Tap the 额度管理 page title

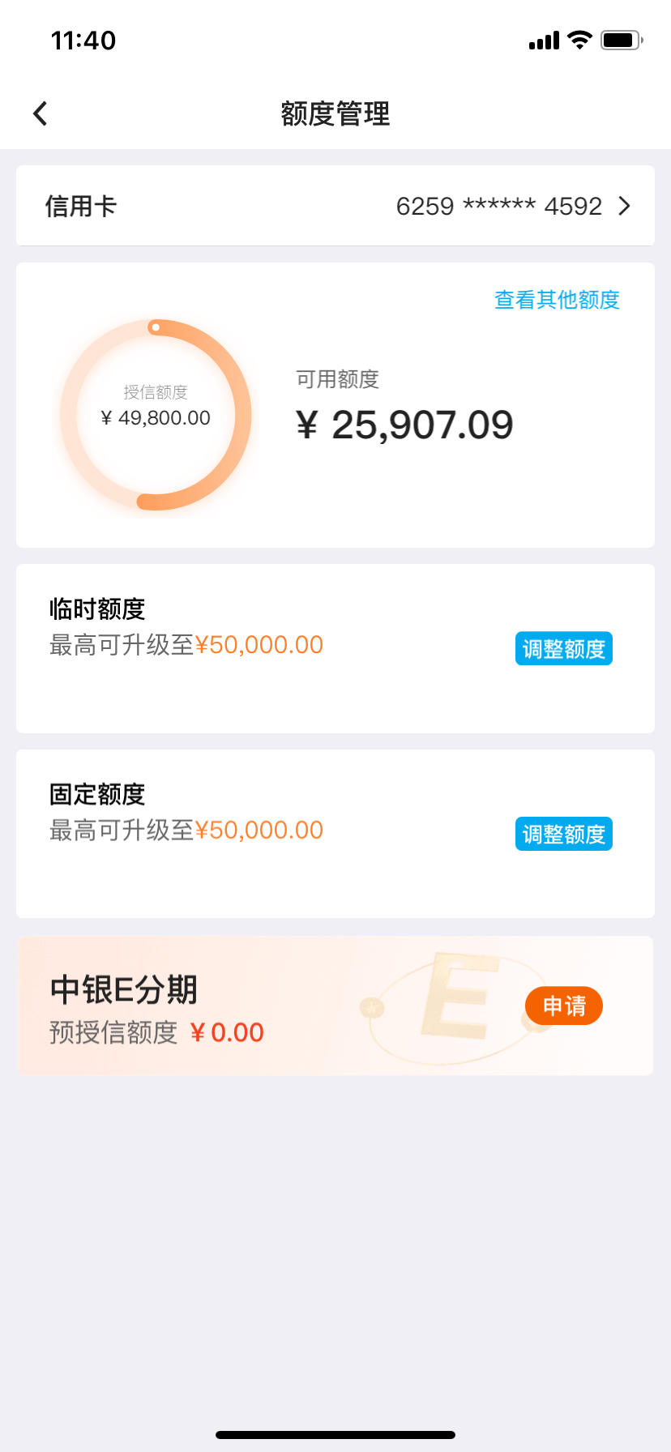(x=335, y=113)
